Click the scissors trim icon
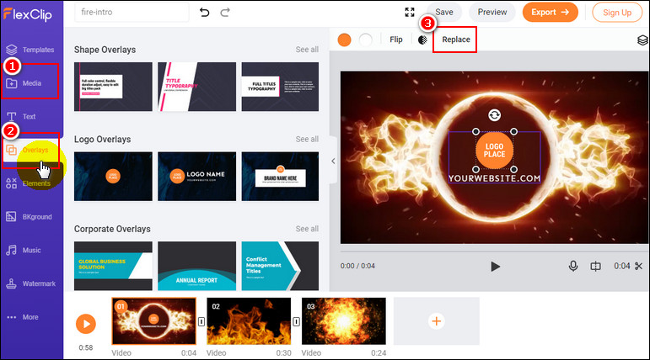 [x=639, y=266]
